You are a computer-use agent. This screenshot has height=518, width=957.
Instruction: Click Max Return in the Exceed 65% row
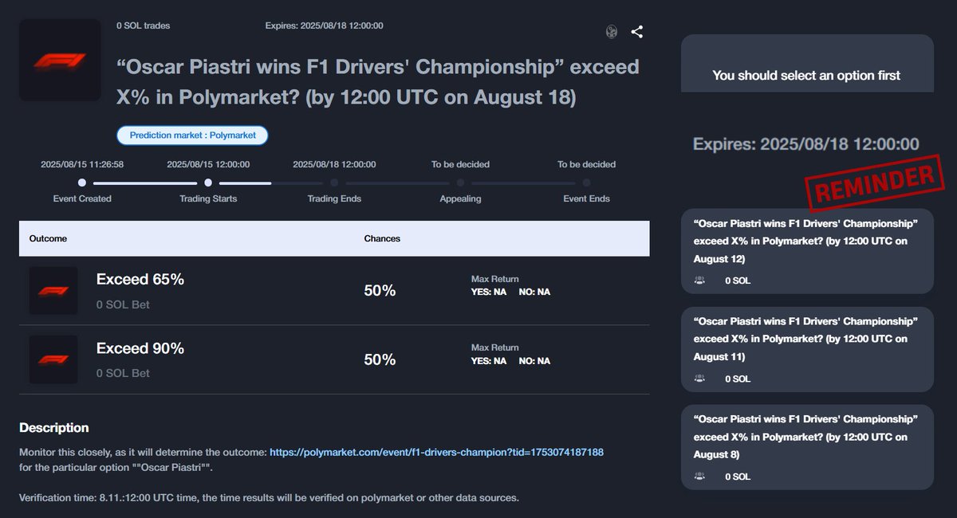pos(494,279)
